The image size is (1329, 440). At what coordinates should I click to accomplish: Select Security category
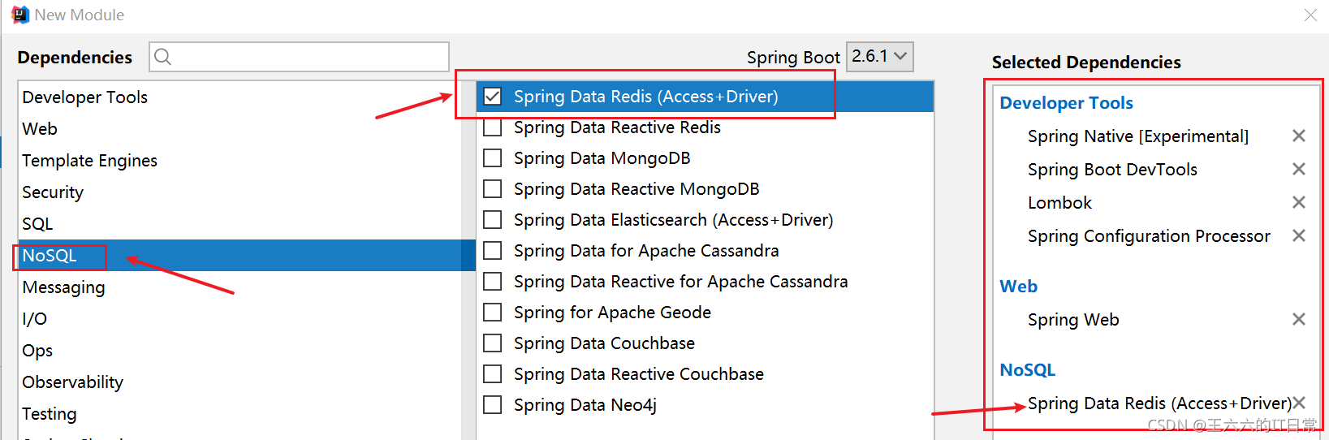pyautogui.click(x=240, y=192)
